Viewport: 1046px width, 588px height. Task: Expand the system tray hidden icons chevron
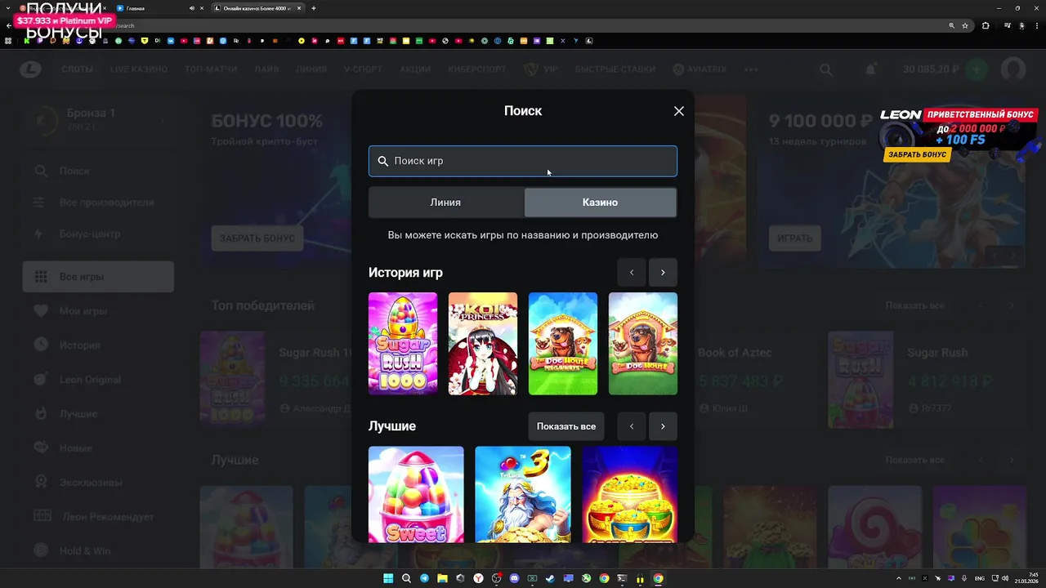pyautogui.click(x=900, y=579)
